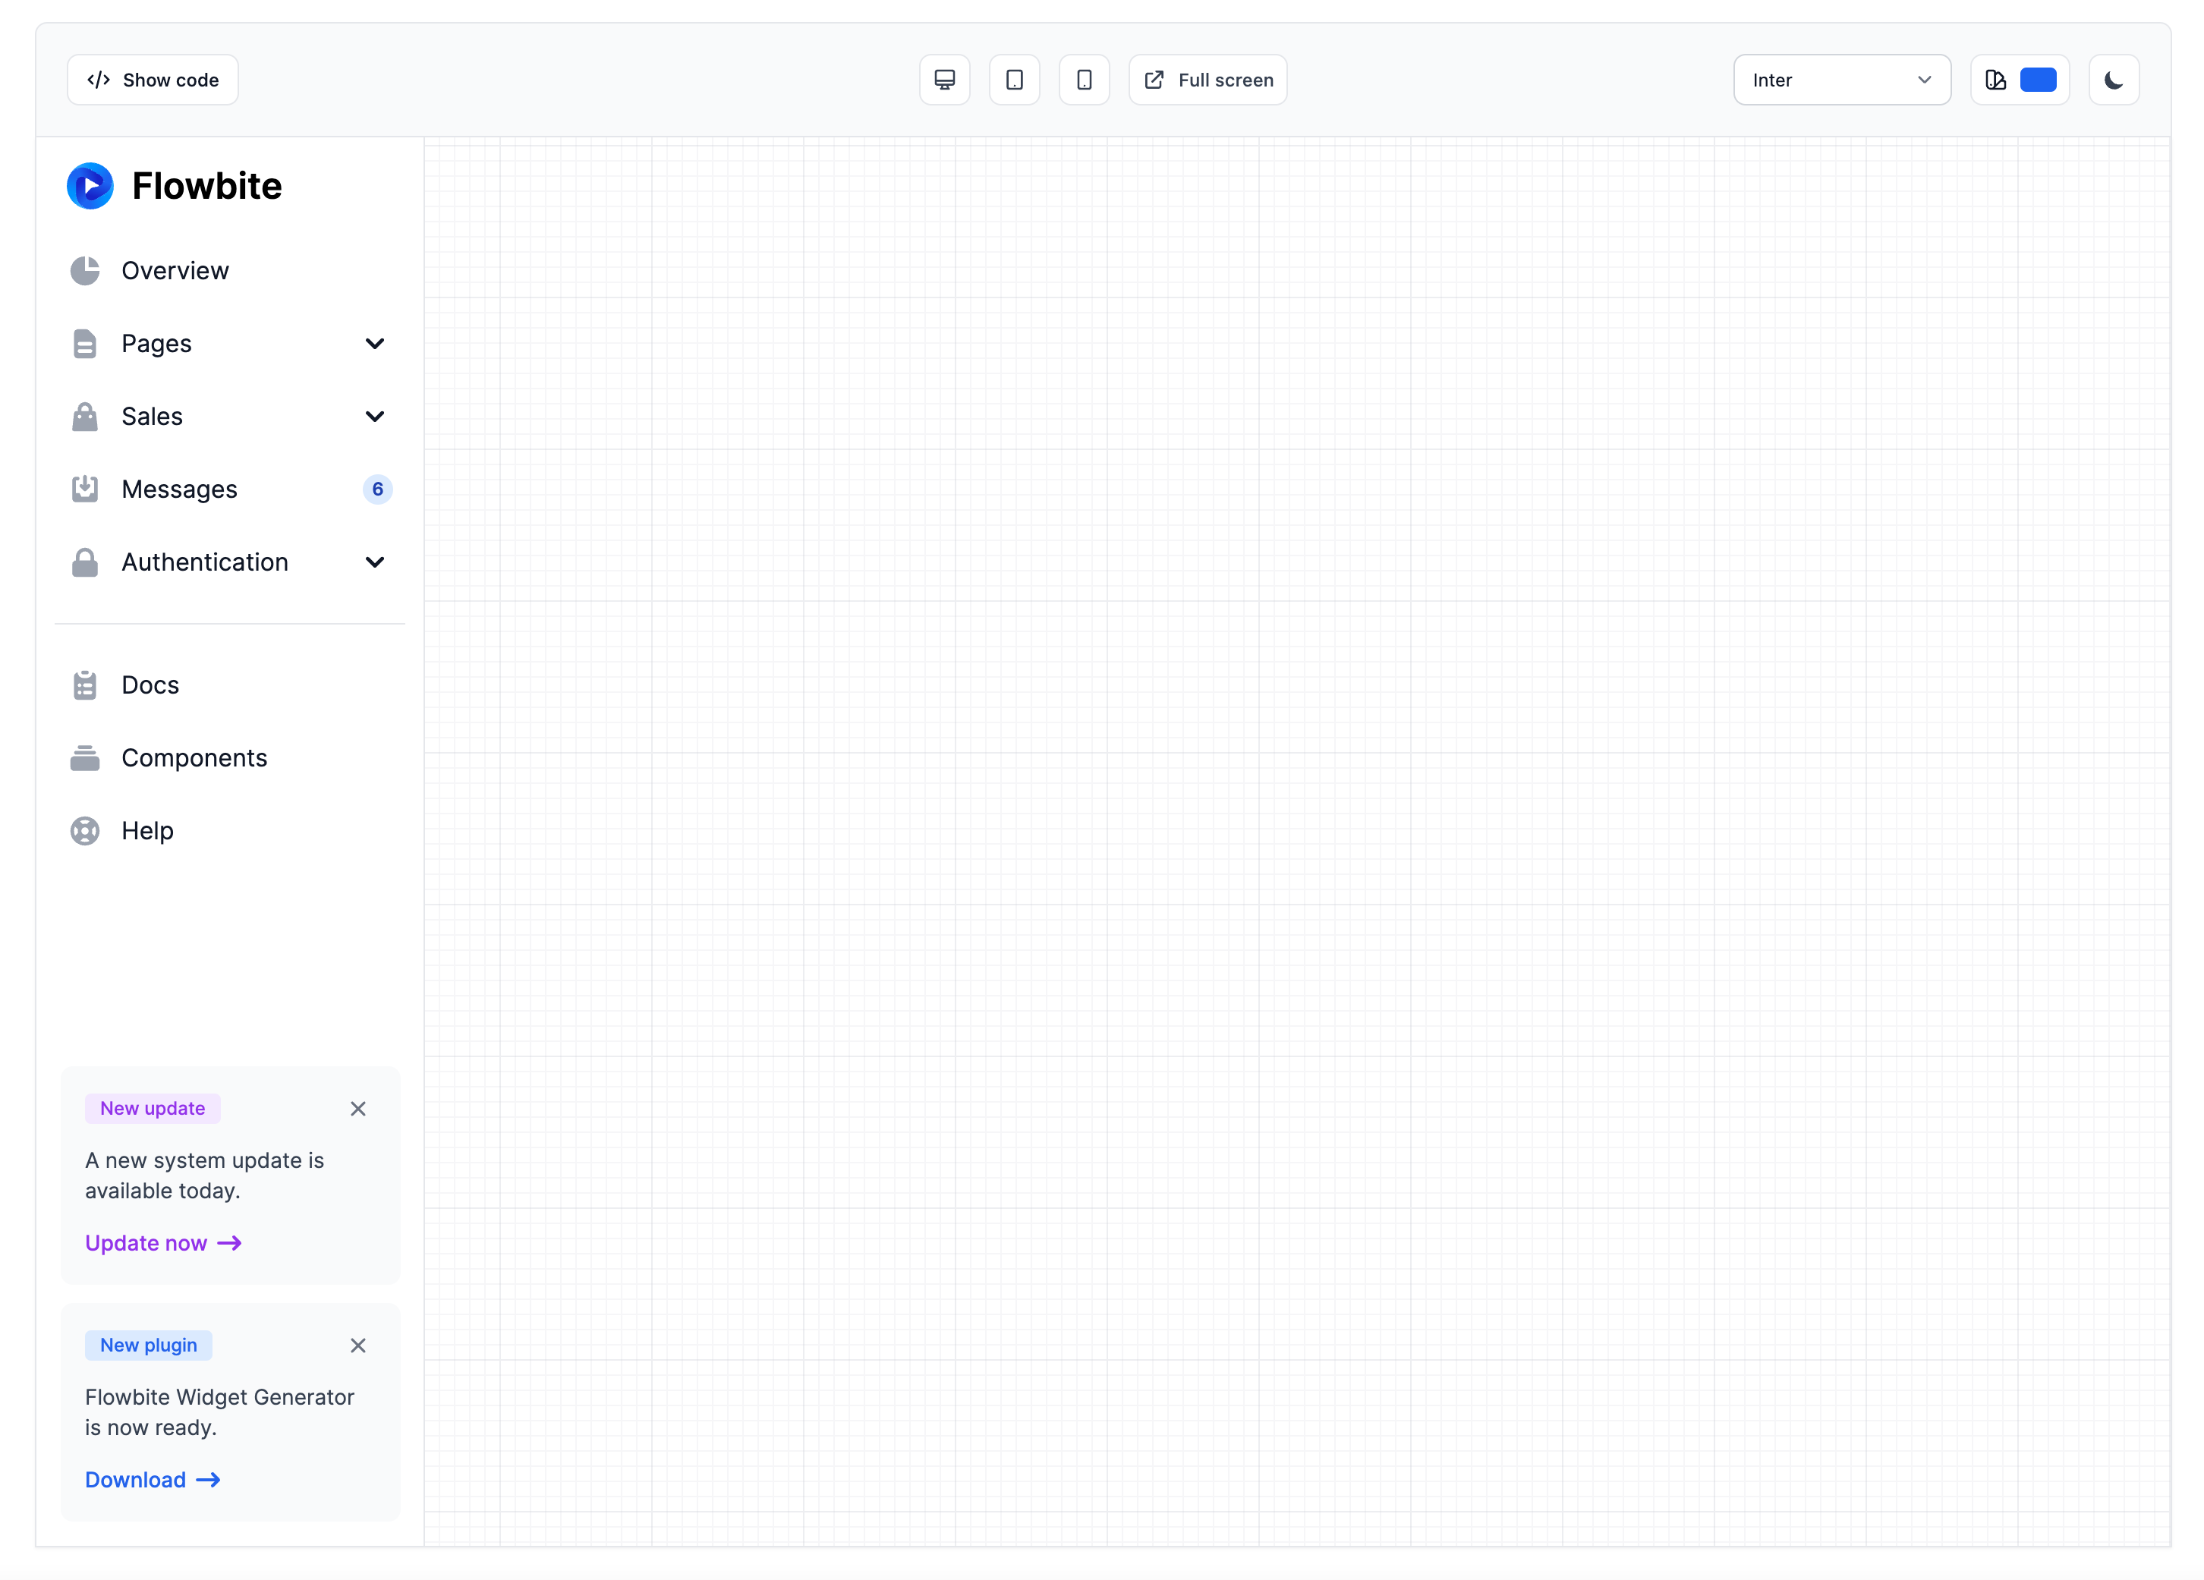
Task: Open the Help section
Action: click(x=146, y=829)
